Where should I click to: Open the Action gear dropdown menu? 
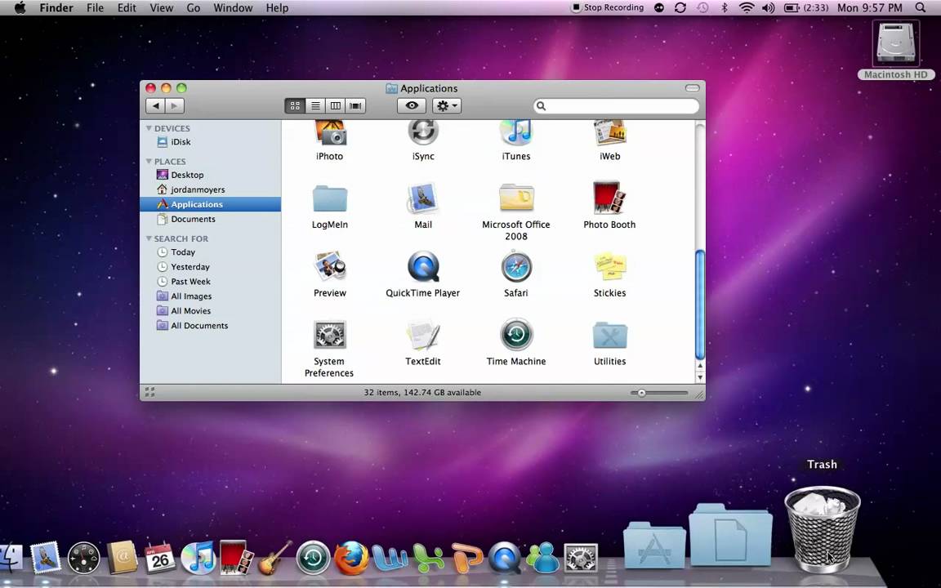coord(447,105)
